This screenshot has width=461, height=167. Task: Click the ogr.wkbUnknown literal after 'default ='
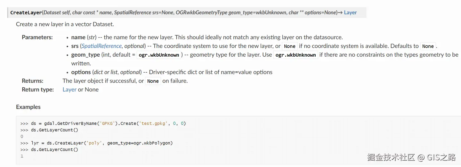coord(159,55)
